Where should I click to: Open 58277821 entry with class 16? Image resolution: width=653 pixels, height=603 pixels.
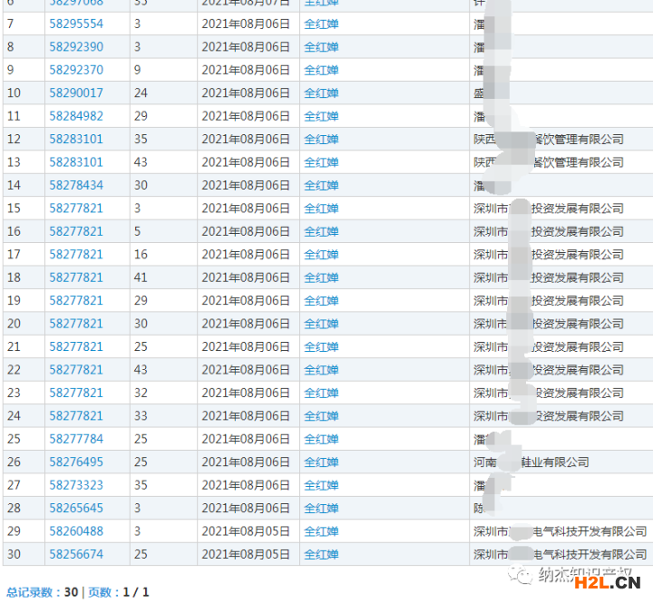click(x=76, y=254)
